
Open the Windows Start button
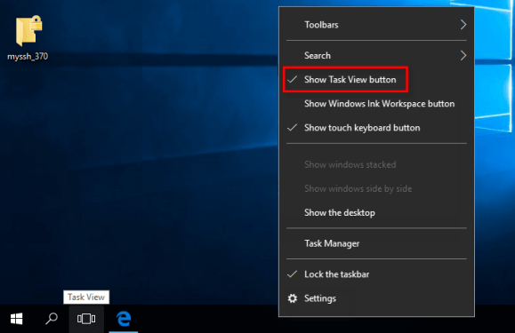point(16,319)
